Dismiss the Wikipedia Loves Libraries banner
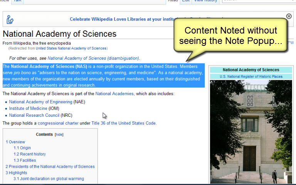 (289, 16)
